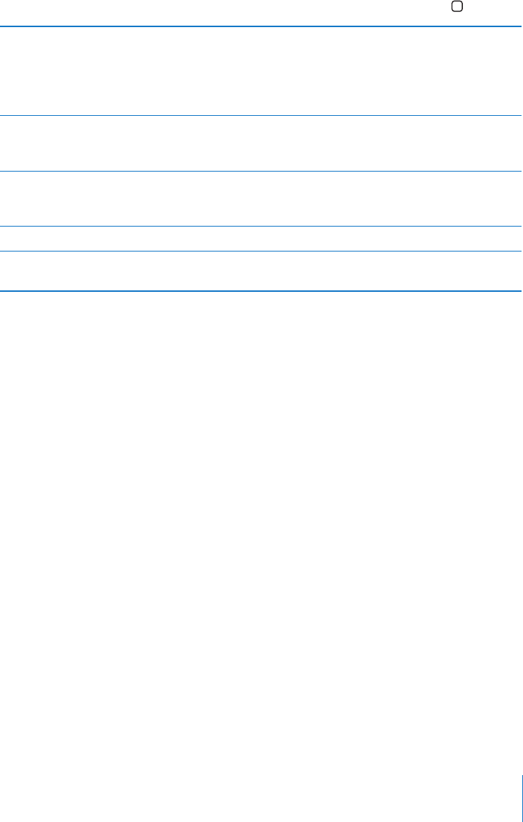Click the empty header space left of the Home icon

(225, 12)
